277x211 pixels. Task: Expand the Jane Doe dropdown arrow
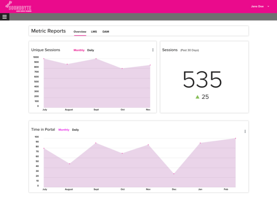268,7
